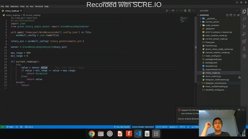Open the run options dropdown beside the play icon
Screen dimensions: 248x139
(169, 10)
